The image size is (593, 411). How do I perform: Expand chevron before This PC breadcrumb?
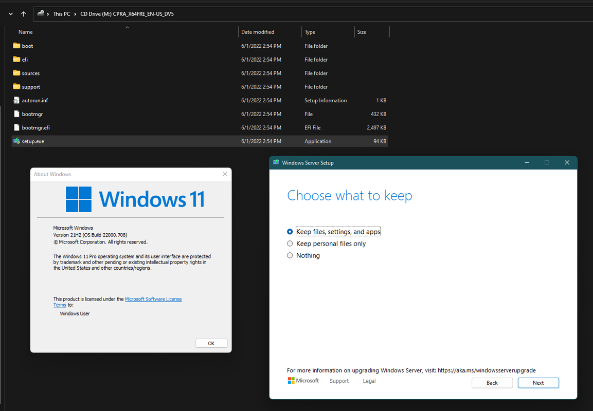tap(48, 14)
